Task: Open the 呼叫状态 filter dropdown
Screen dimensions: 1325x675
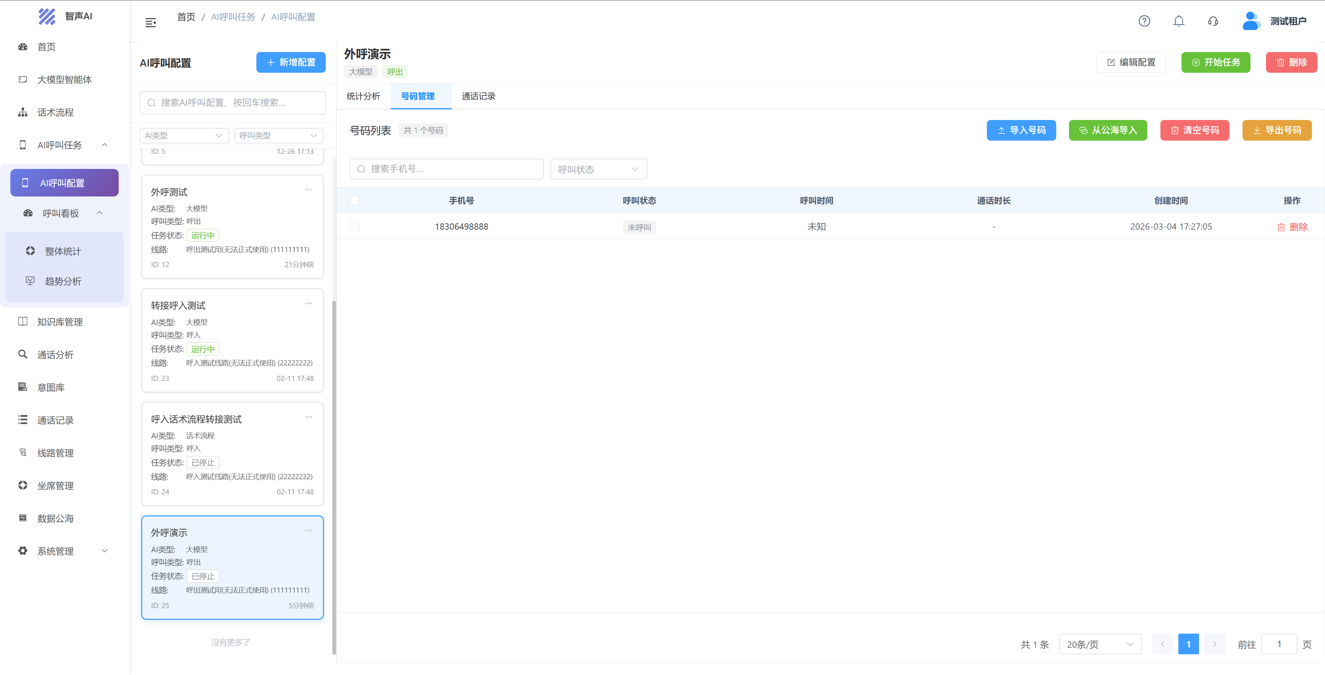Action: [598, 169]
